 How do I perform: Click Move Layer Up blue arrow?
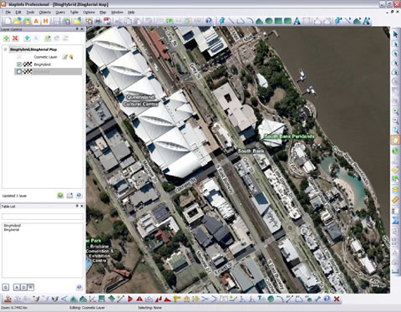click(27, 38)
